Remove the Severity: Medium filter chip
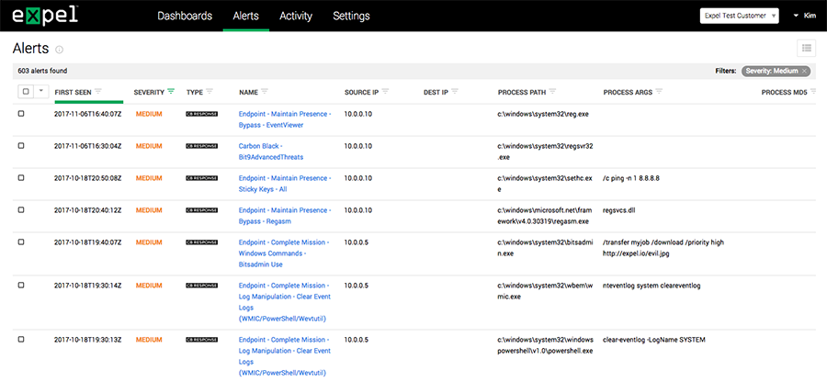This screenshot has width=827, height=382. (x=804, y=71)
